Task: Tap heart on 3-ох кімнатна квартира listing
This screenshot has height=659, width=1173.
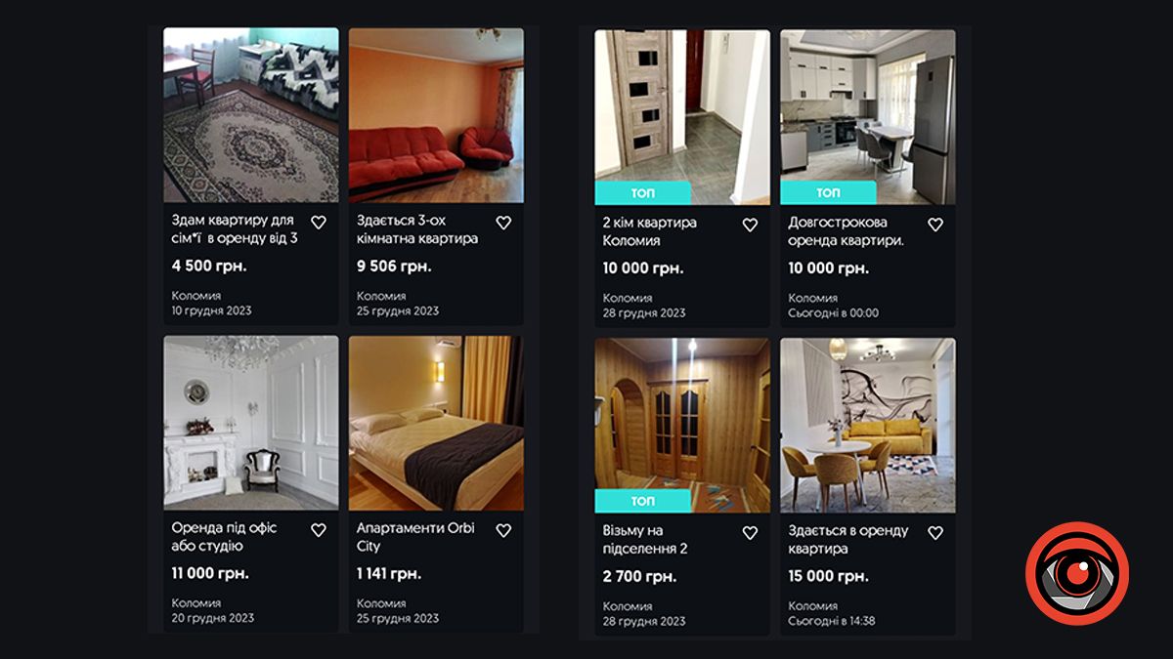Action: [503, 223]
